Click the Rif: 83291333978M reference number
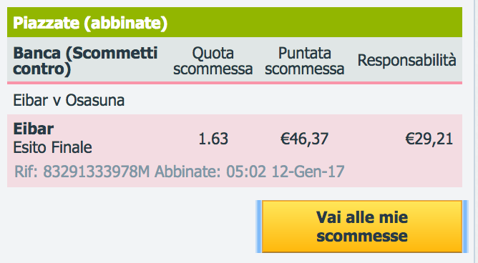The width and height of the screenshot is (478, 263). coord(82,172)
